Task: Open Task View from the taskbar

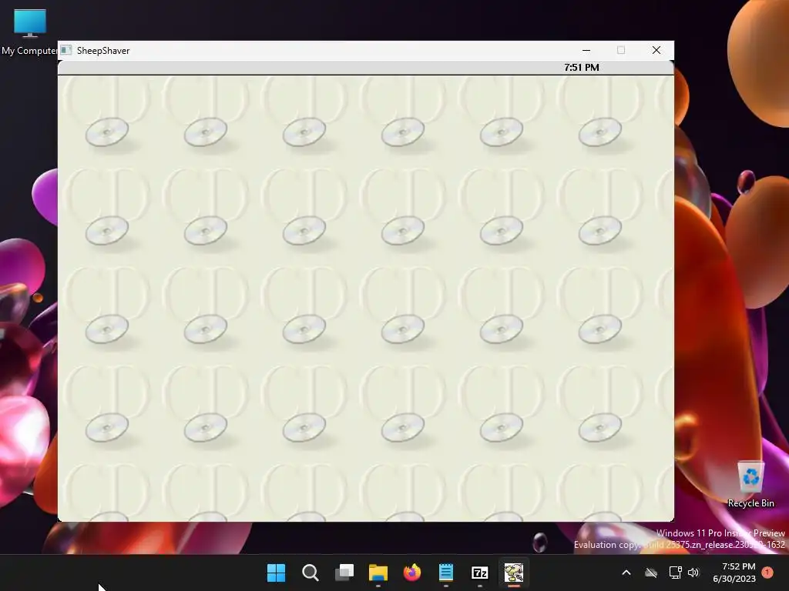Action: tap(344, 573)
